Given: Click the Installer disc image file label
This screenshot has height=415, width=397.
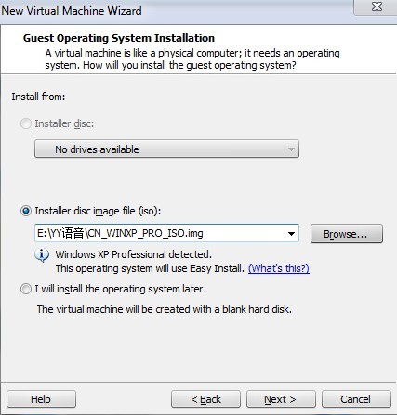Looking at the screenshot, I should [x=98, y=211].
